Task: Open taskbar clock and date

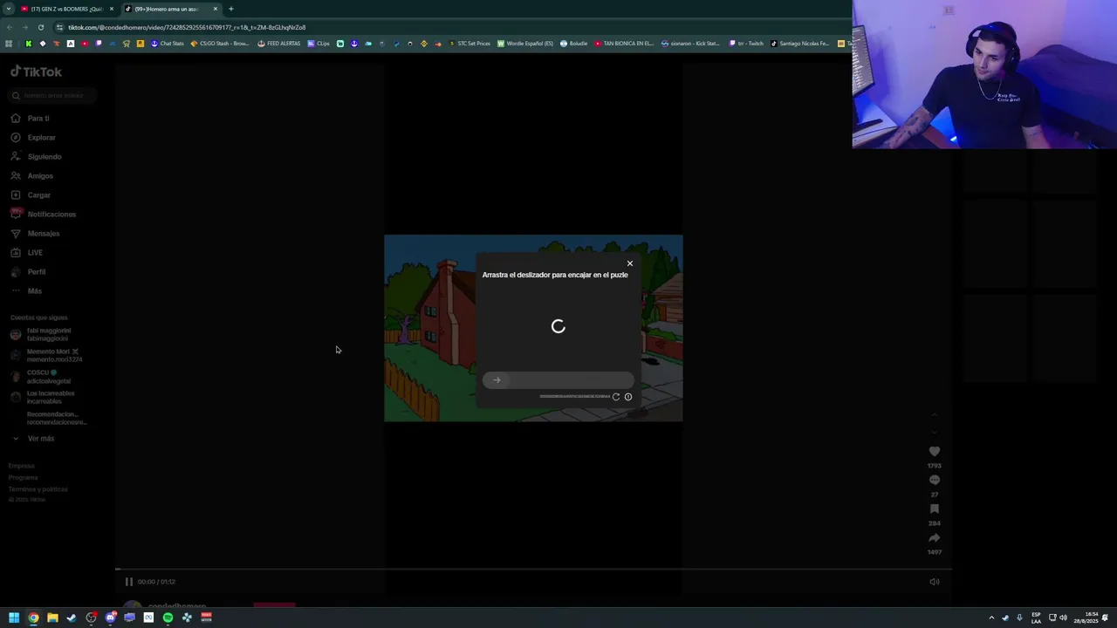Action: (x=1087, y=618)
